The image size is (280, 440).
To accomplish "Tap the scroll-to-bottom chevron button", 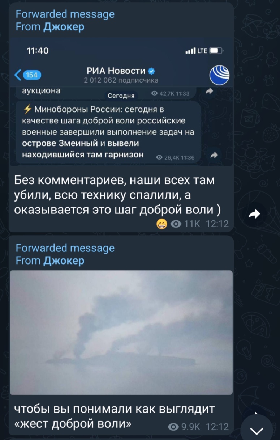I will (257, 430).
